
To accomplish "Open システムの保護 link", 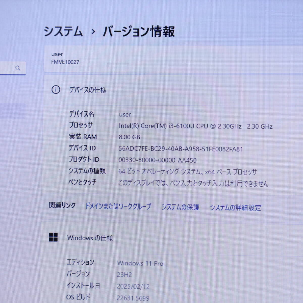I will coord(180,207).
